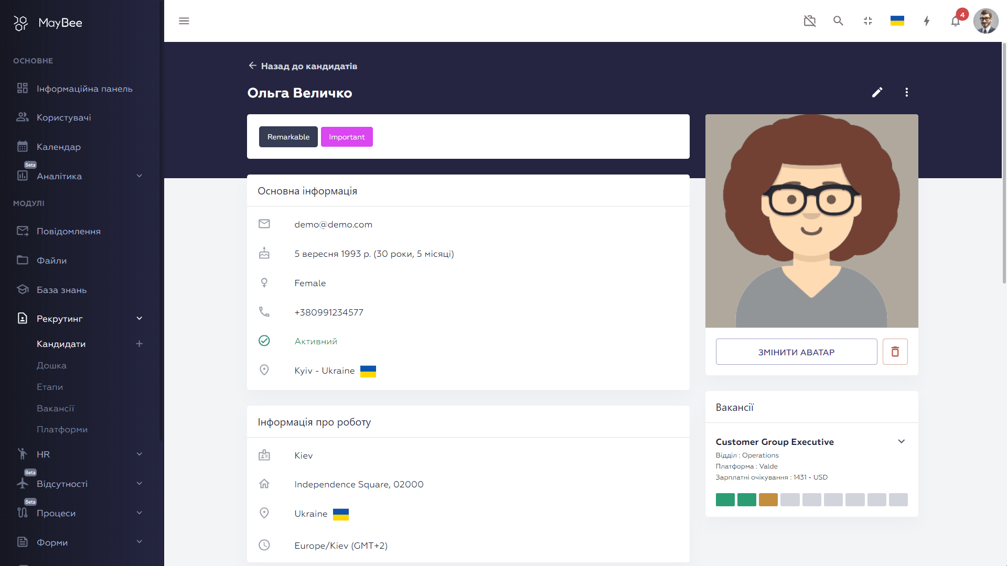Go to Платформи submenu item

coord(62,429)
